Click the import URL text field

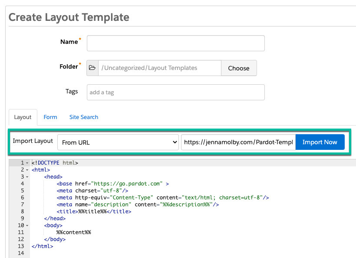pyautogui.click(x=238, y=142)
